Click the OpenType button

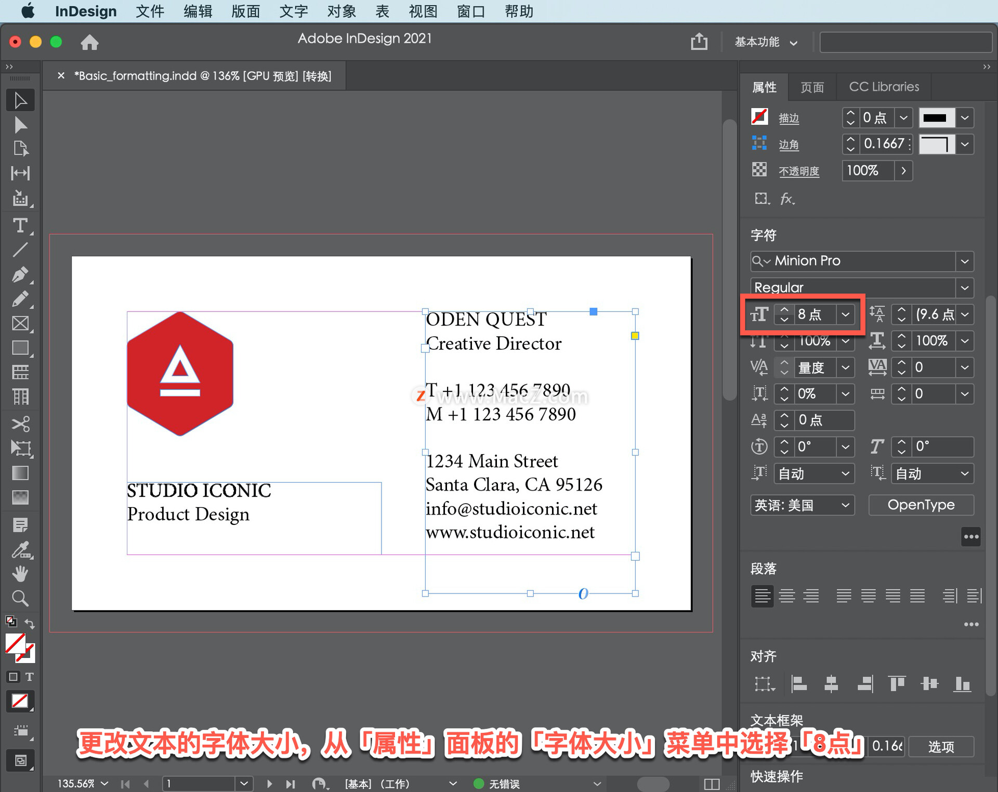(x=921, y=505)
